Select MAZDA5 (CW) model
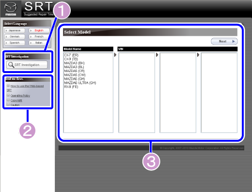Viewport: 252px width, 192px height. click(x=75, y=75)
